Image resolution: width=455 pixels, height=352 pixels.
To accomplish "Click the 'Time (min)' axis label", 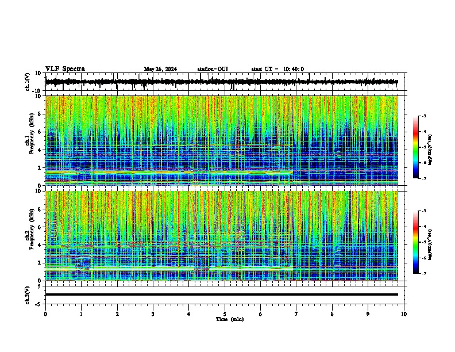I will 230,319.
